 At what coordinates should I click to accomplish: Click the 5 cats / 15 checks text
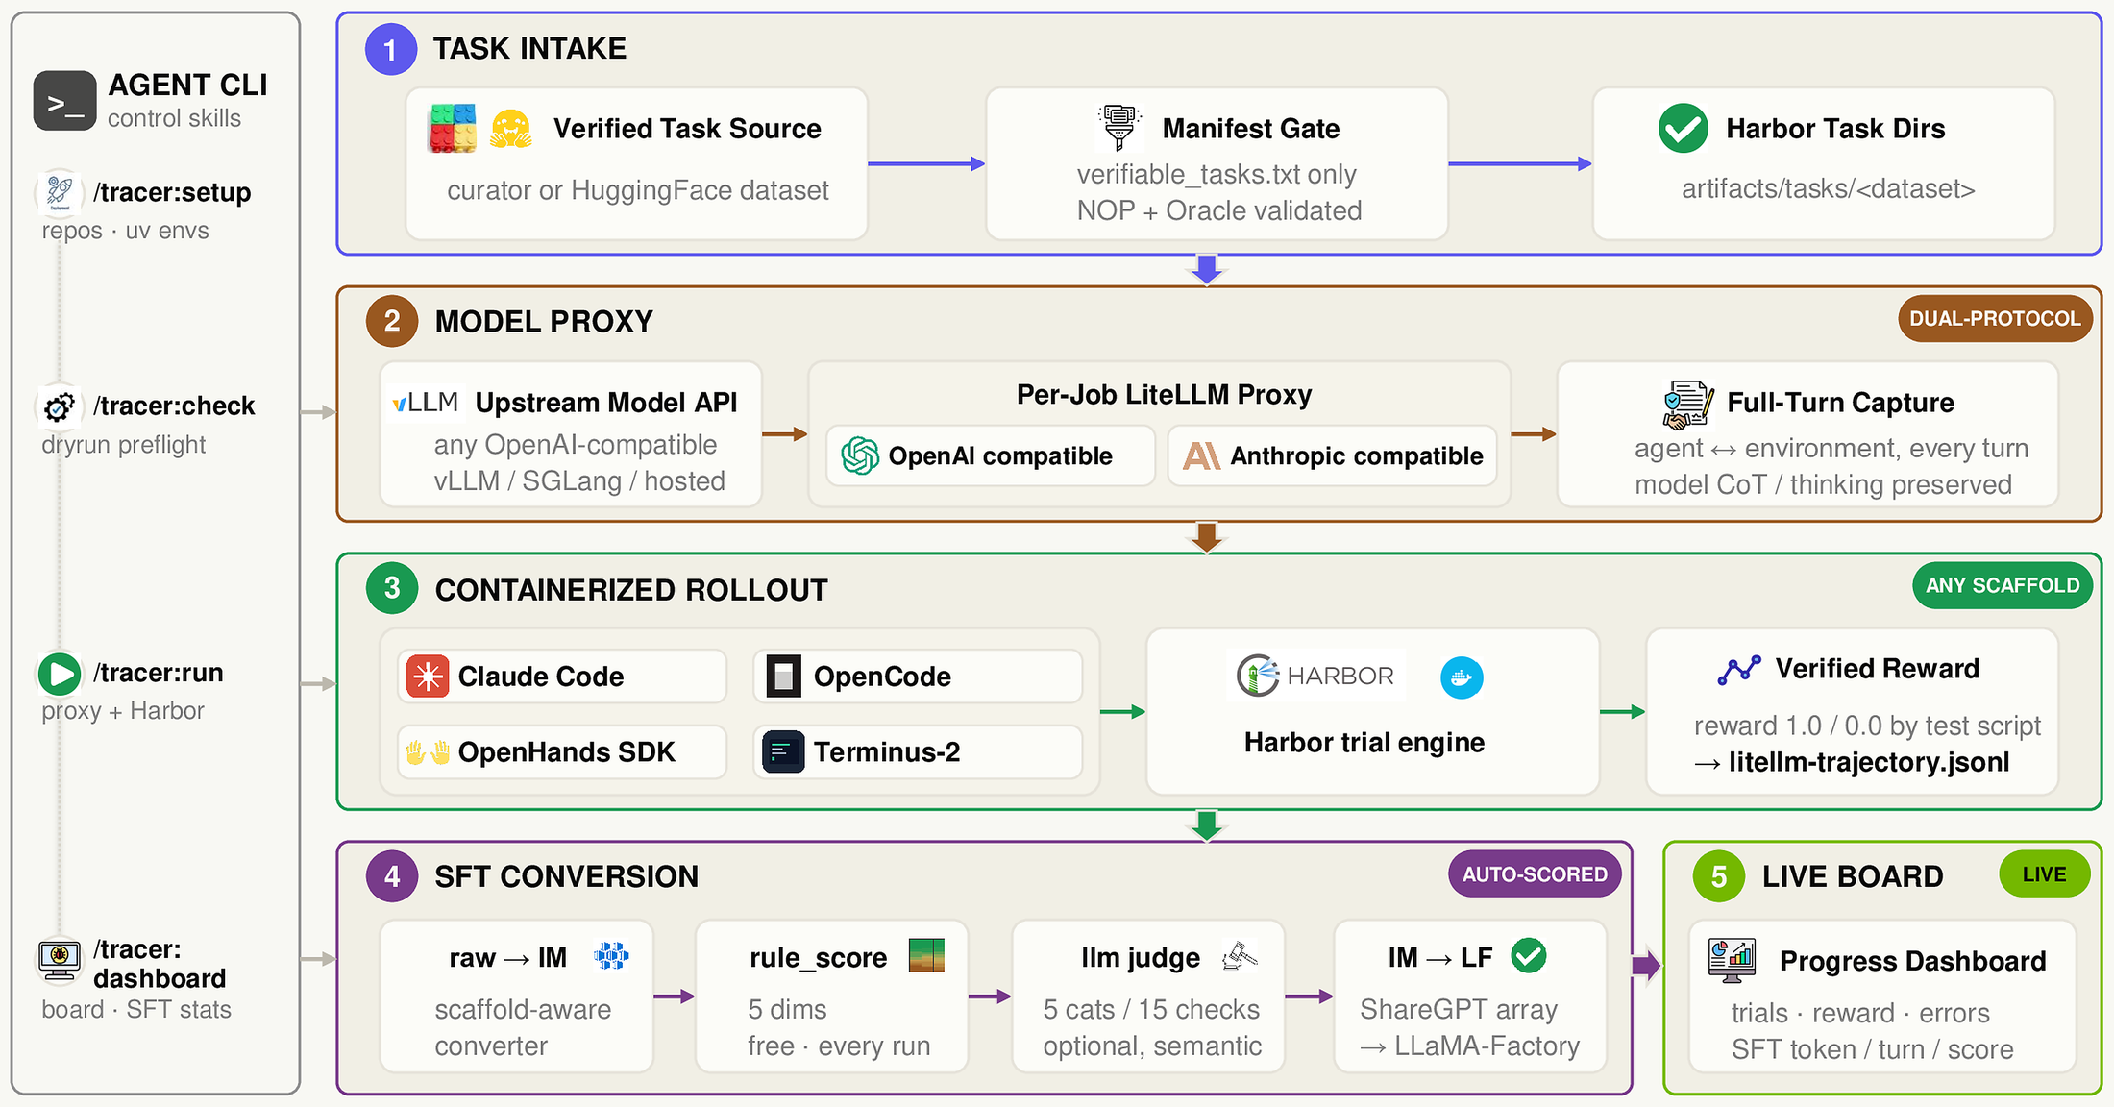click(x=1151, y=1009)
